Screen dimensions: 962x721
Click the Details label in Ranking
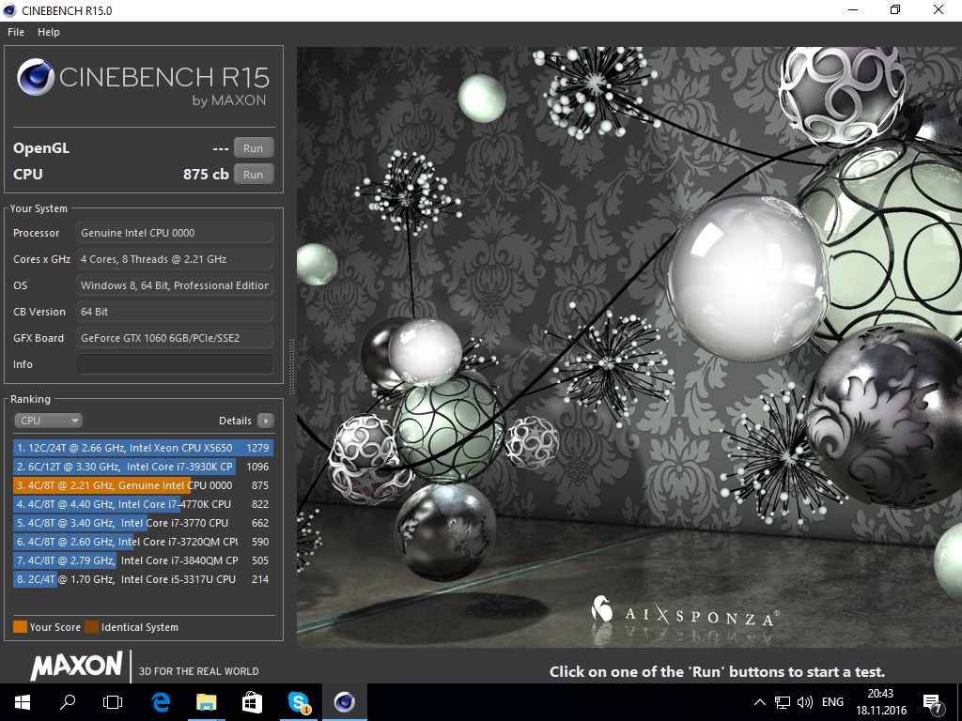coord(235,421)
